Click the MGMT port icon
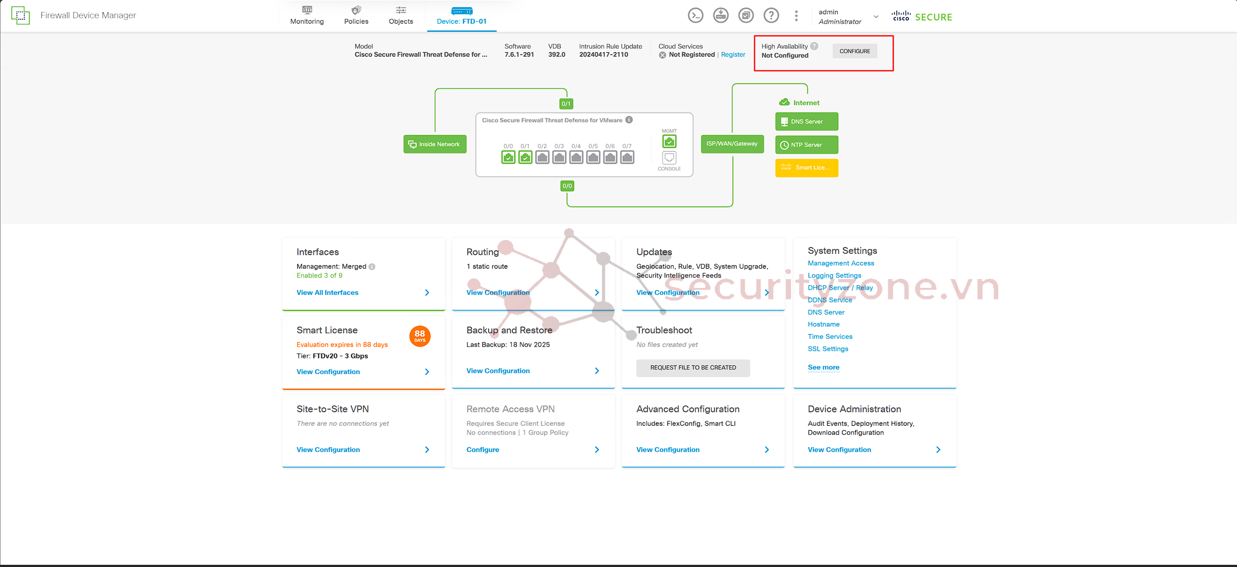The height and width of the screenshot is (567, 1237). coord(669,142)
